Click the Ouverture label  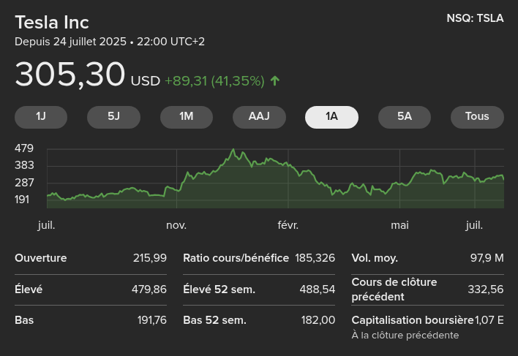click(41, 258)
